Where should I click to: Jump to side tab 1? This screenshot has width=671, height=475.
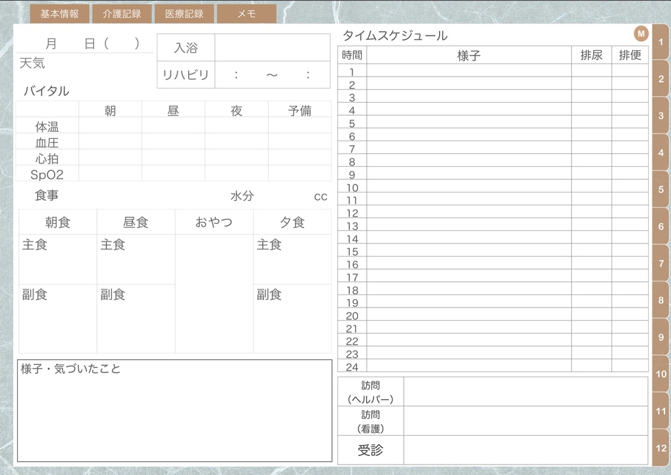coord(661,42)
